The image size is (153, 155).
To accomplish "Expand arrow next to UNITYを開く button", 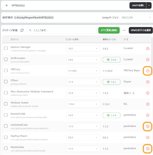I will pos(149,5).
